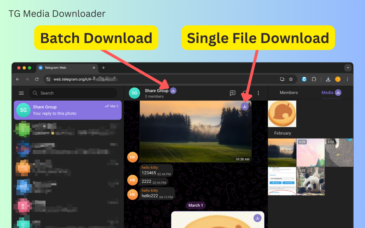Click the Search chats field
The height and width of the screenshot is (228, 365).
click(x=73, y=93)
